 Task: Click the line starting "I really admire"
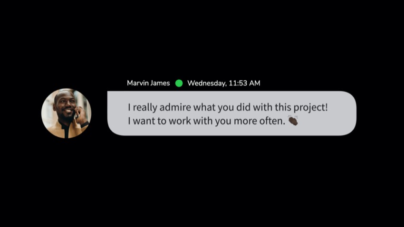click(228, 107)
